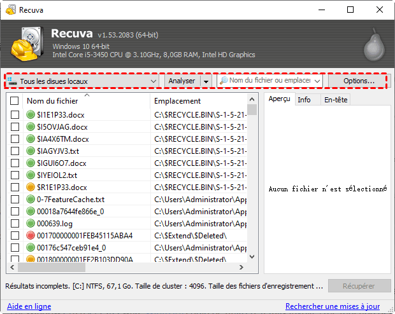Click green status icon of $IA4X6TM.docx
Screen dimensions: 395x314
31,139
